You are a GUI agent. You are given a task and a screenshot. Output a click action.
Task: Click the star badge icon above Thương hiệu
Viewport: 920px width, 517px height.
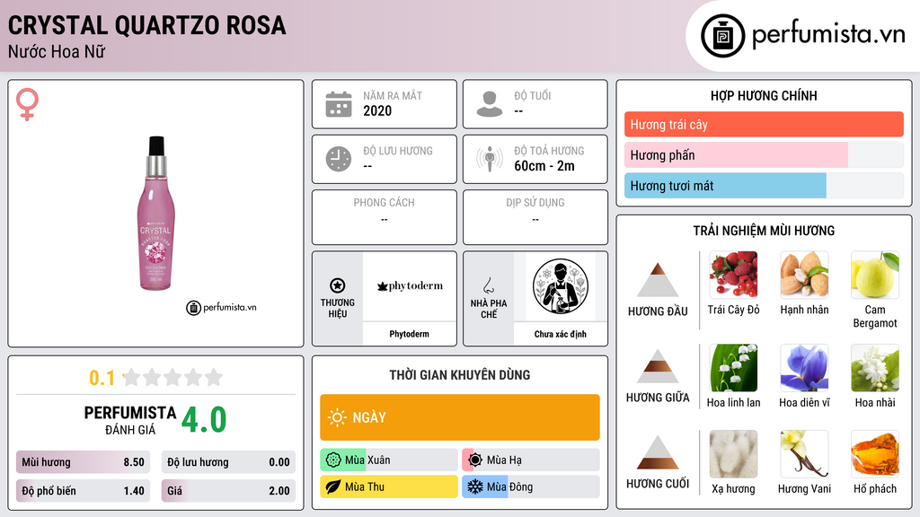click(338, 285)
